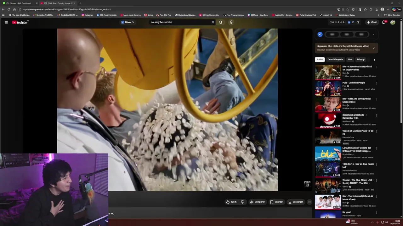403x226 pixels.
Task: Clear the search box with X
Action: [213, 22]
